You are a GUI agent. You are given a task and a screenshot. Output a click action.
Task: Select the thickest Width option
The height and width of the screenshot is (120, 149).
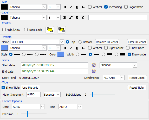click(x=116, y=54)
